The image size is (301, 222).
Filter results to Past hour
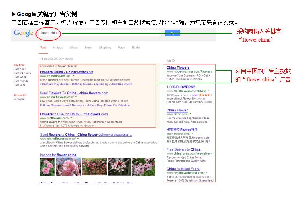point(20,69)
